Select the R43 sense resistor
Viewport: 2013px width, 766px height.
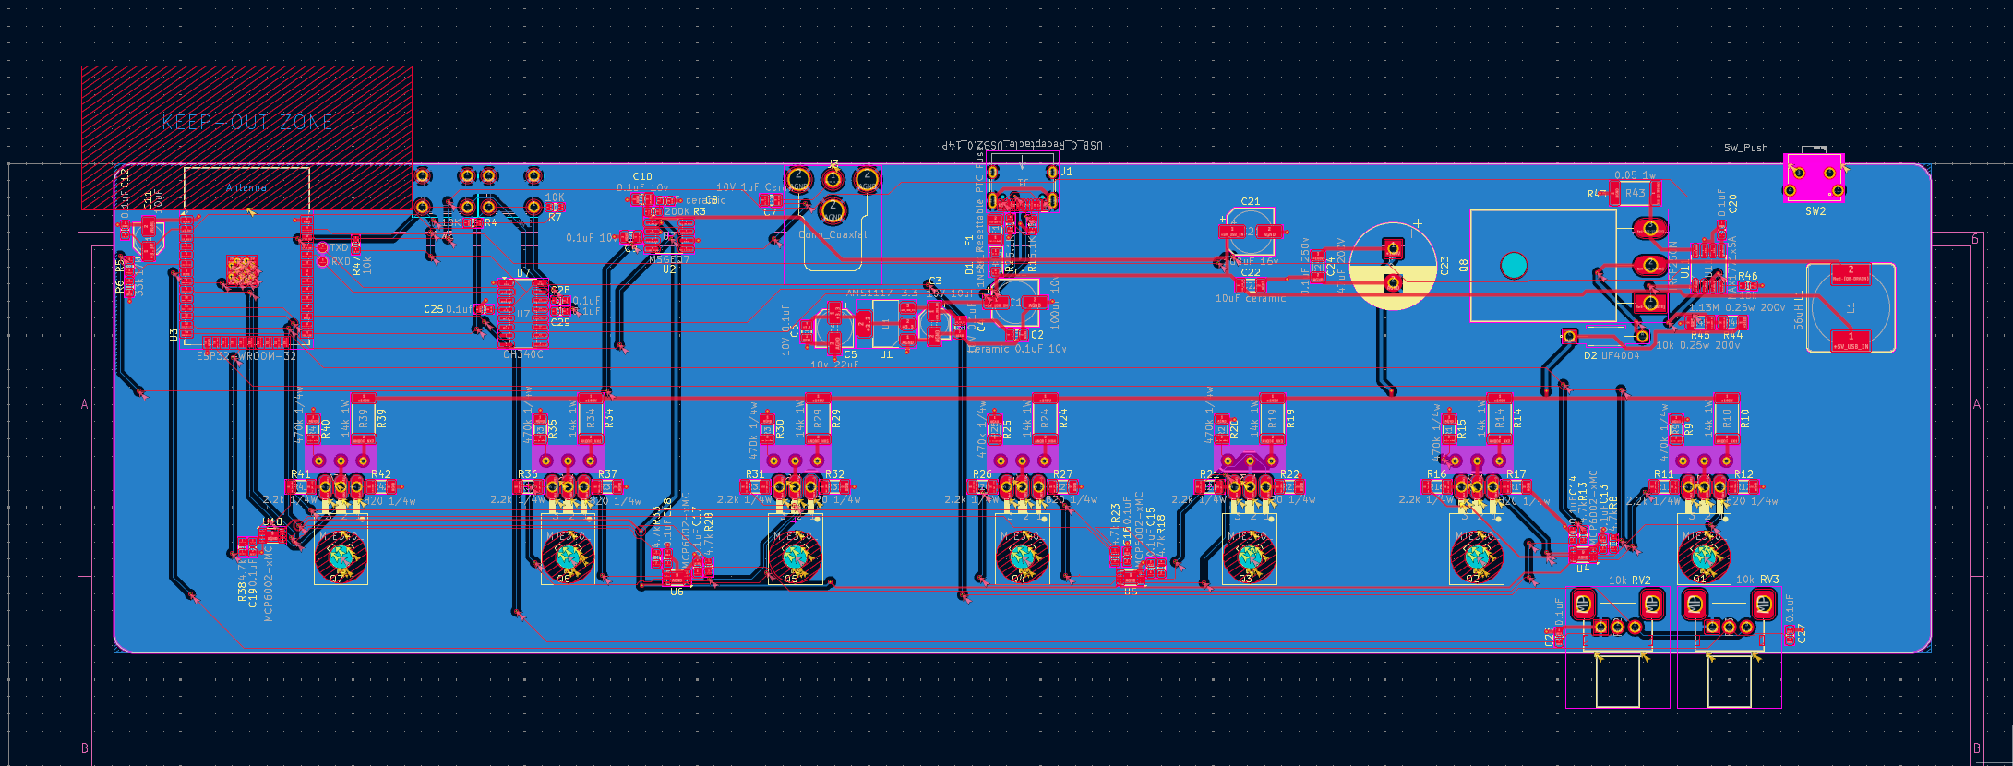pyautogui.click(x=1635, y=194)
